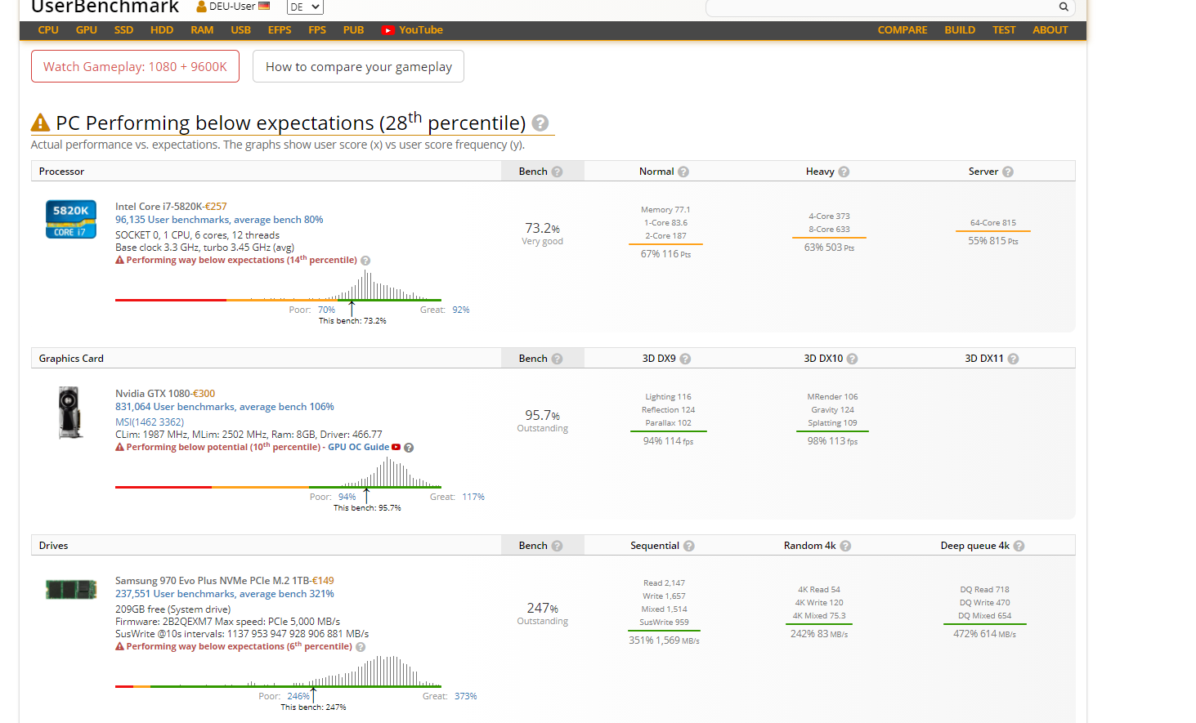Open the PUB menu

click(x=354, y=30)
